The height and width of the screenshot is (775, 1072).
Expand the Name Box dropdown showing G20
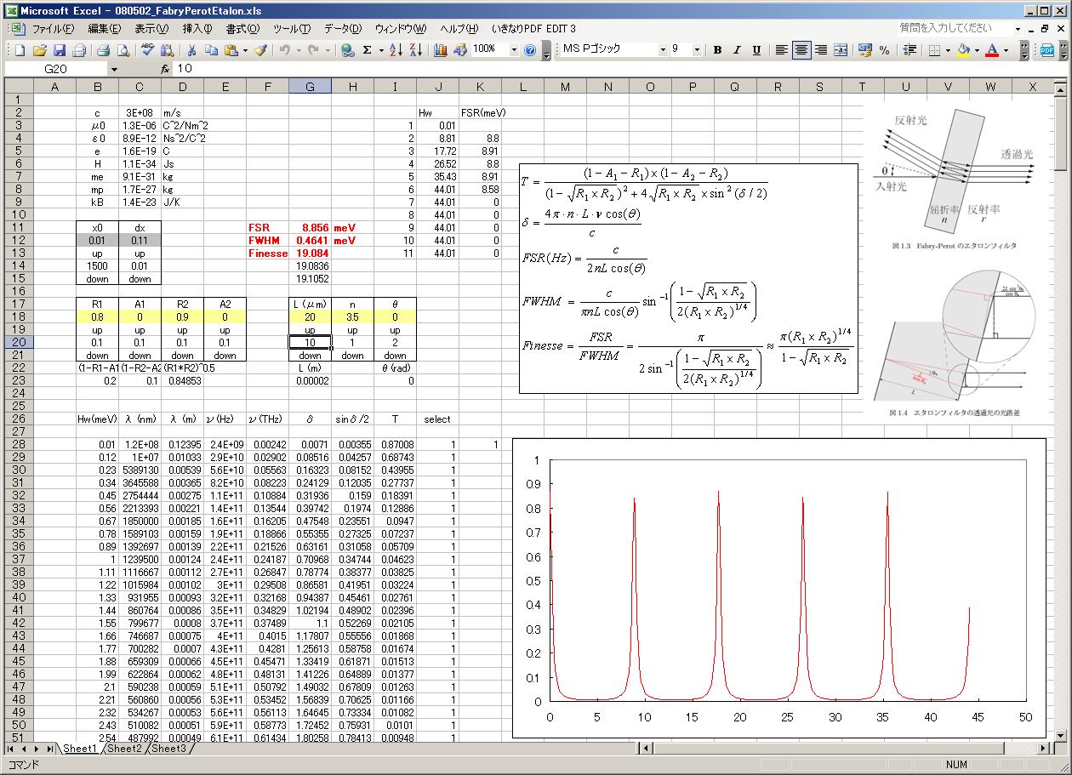(x=114, y=69)
